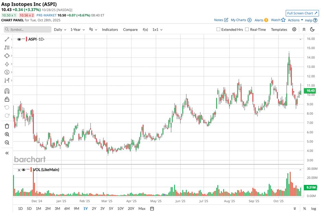Image resolution: width=321 pixels, height=216 pixels.
Task: Click the VOL red color swatch
Action: [31, 169]
